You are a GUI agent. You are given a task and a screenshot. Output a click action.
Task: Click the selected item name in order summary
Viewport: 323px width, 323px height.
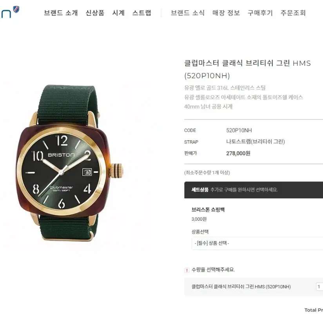[x=241, y=287]
